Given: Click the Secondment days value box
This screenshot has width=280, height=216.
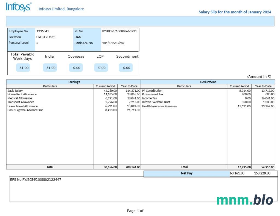Looking at the screenshot, I should [x=126, y=68].
